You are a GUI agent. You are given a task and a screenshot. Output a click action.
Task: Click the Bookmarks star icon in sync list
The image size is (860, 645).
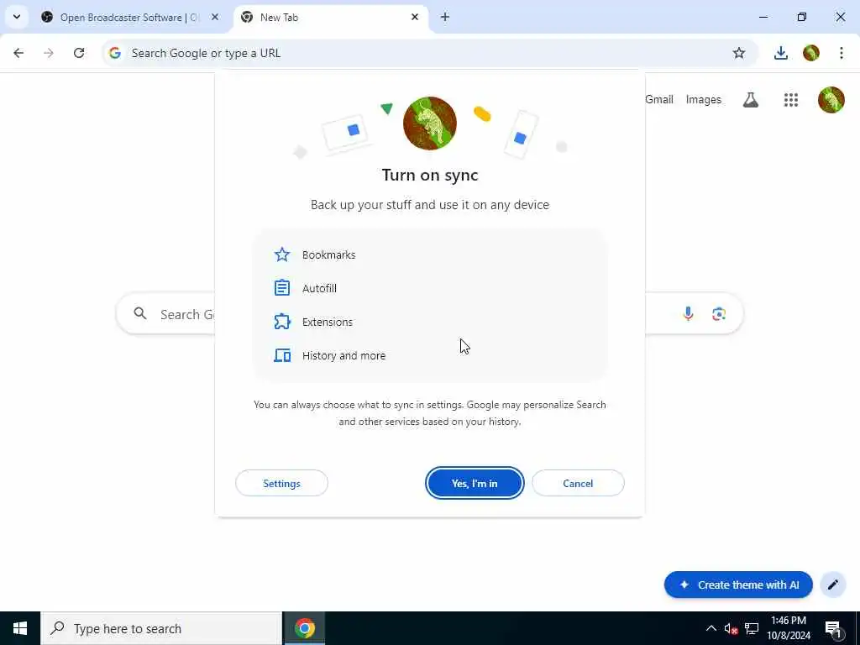(x=282, y=254)
